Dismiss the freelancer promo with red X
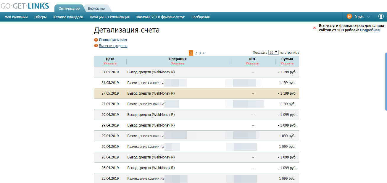The image size is (387, 183). [x=315, y=28]
